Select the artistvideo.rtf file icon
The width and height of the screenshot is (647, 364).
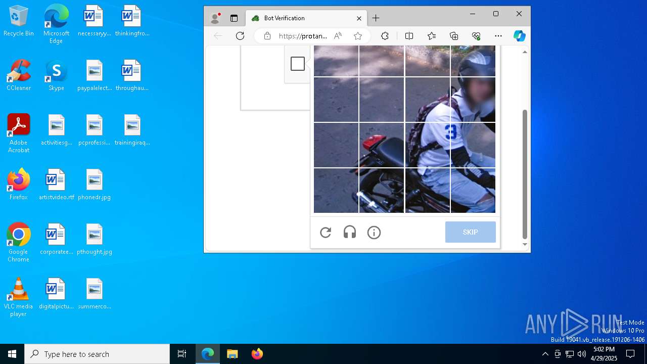tap(56, 185)
